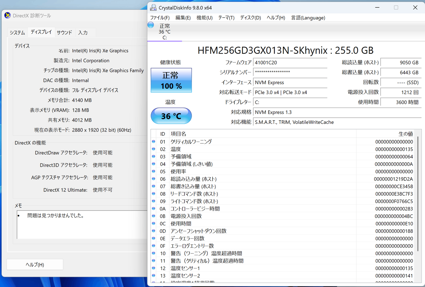Minimize the CrystalDiskInfo window
This screenshot has height=287, width=425.
pos(377,8)
